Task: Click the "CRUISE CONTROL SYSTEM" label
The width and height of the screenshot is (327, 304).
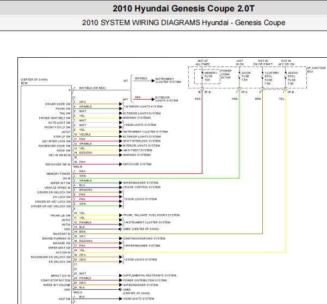Action: click(141, 187)
